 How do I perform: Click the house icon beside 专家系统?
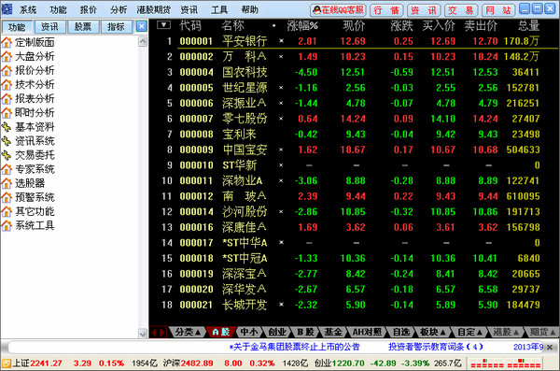tap(7, 169)
